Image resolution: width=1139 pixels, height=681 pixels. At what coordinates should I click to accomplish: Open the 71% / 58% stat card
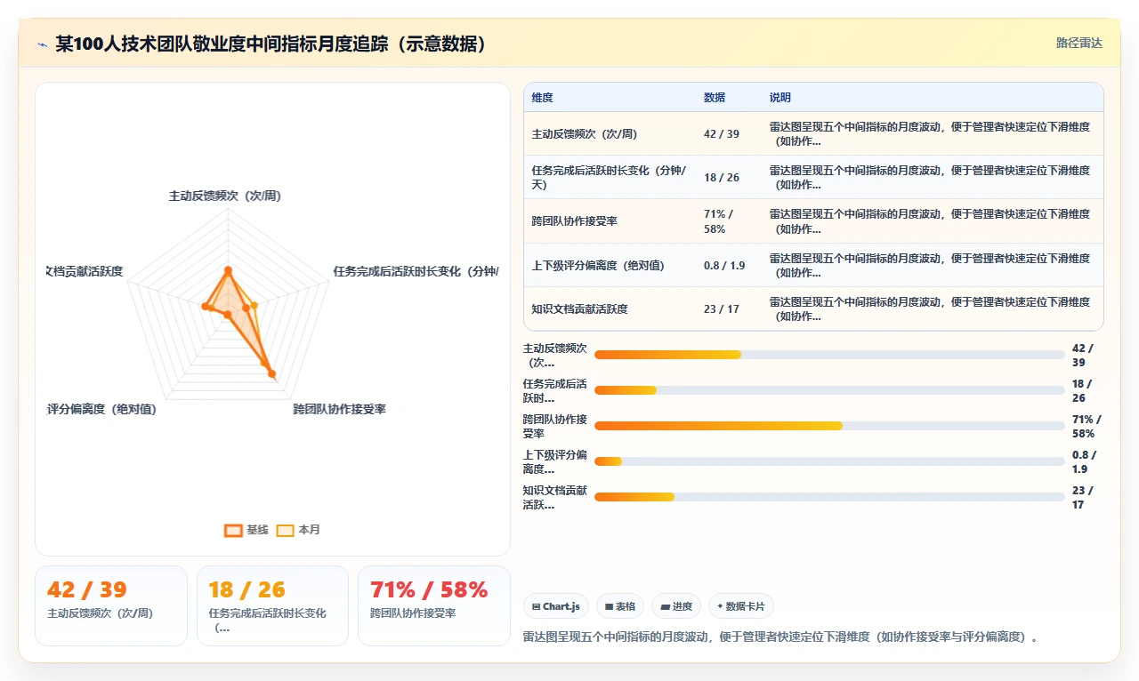[x=434, y=605]
